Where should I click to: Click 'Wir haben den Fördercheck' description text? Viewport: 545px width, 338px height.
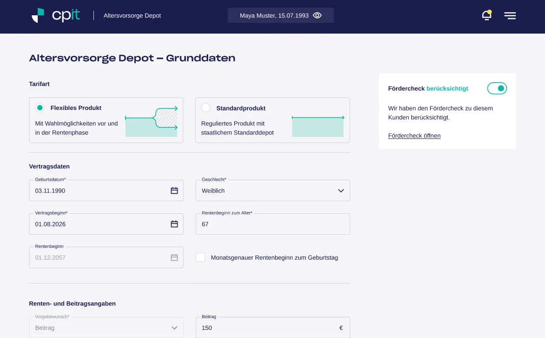click(440, 112)
